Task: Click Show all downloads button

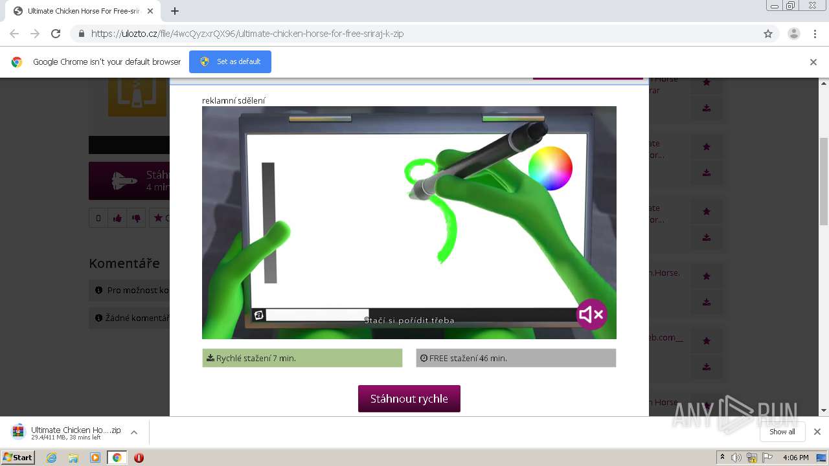Action: (x=782, y=432)
